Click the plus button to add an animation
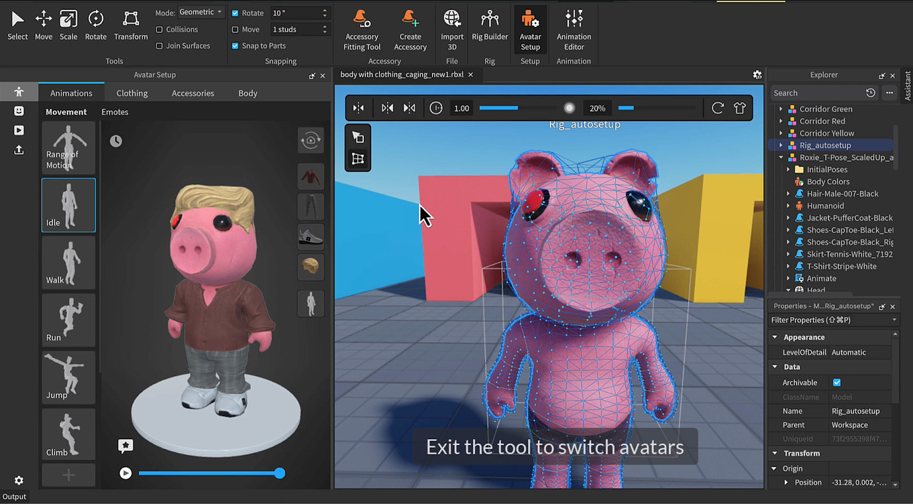This screenshot has height=504, width=913. pyautogui.click(x=68, y=475)
